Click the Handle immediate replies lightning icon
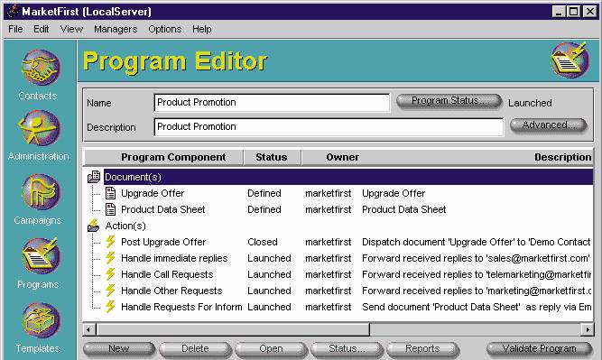 [110, 258]
